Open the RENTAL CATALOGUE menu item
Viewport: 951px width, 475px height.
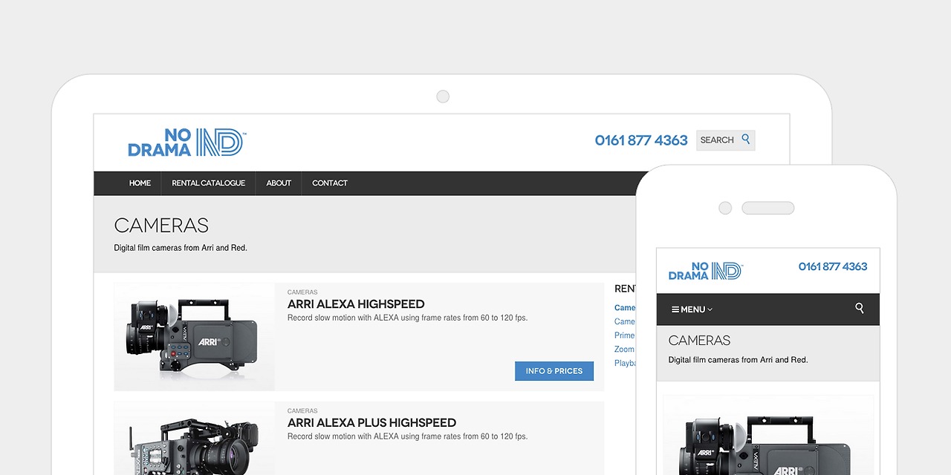point(208,183)
